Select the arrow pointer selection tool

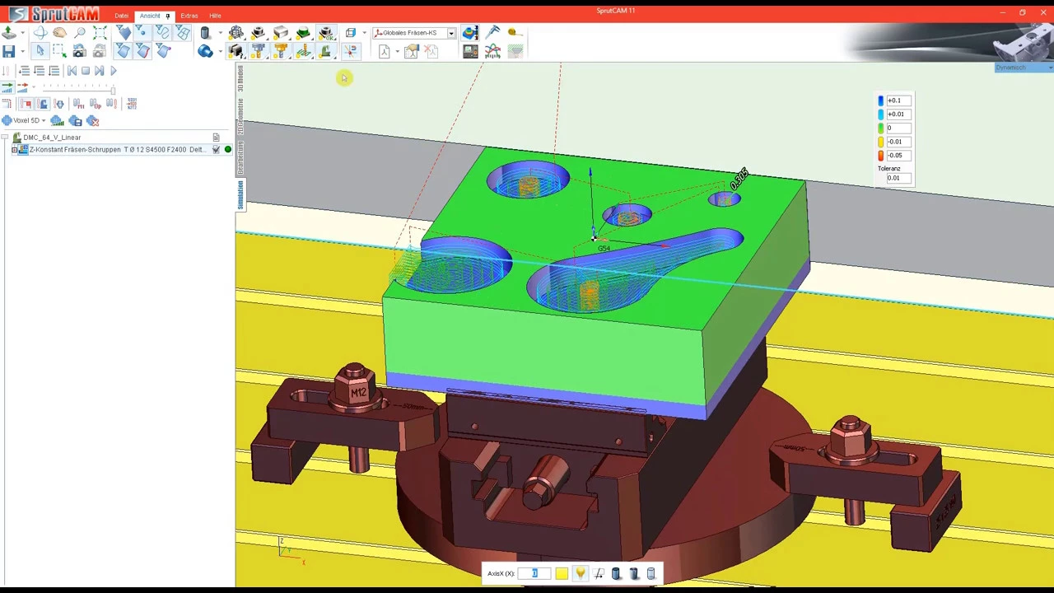pyautogui.click(x=40, y=51)
